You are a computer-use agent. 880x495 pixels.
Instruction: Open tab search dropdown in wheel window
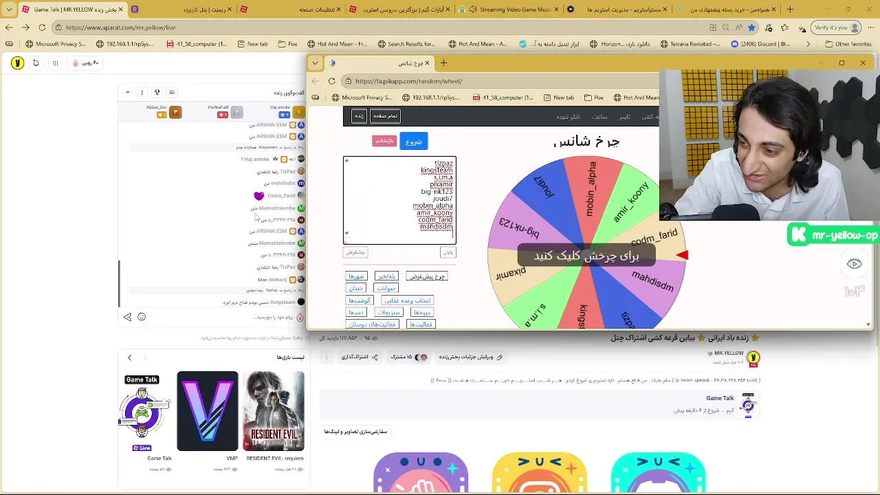coord(316,63)
